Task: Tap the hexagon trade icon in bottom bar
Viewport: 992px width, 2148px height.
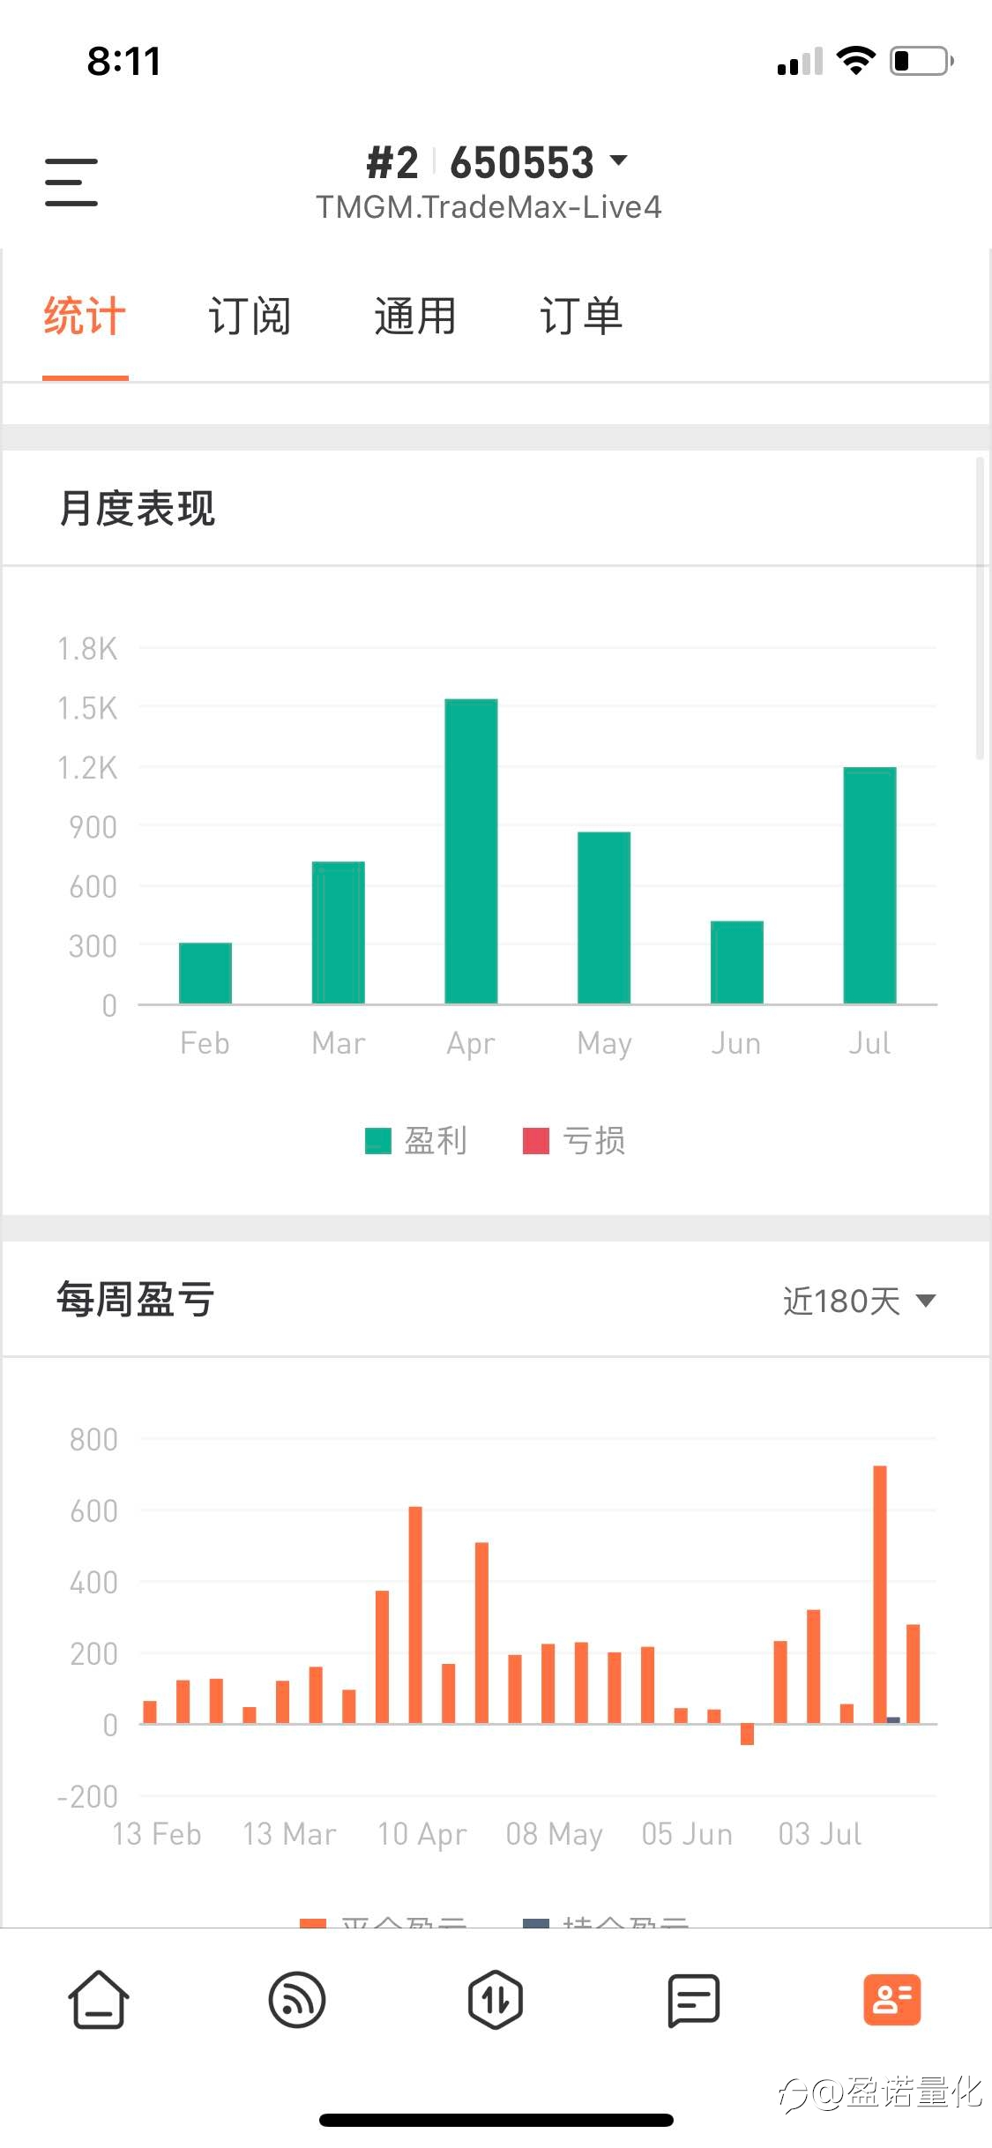Action: point(496,1999)
